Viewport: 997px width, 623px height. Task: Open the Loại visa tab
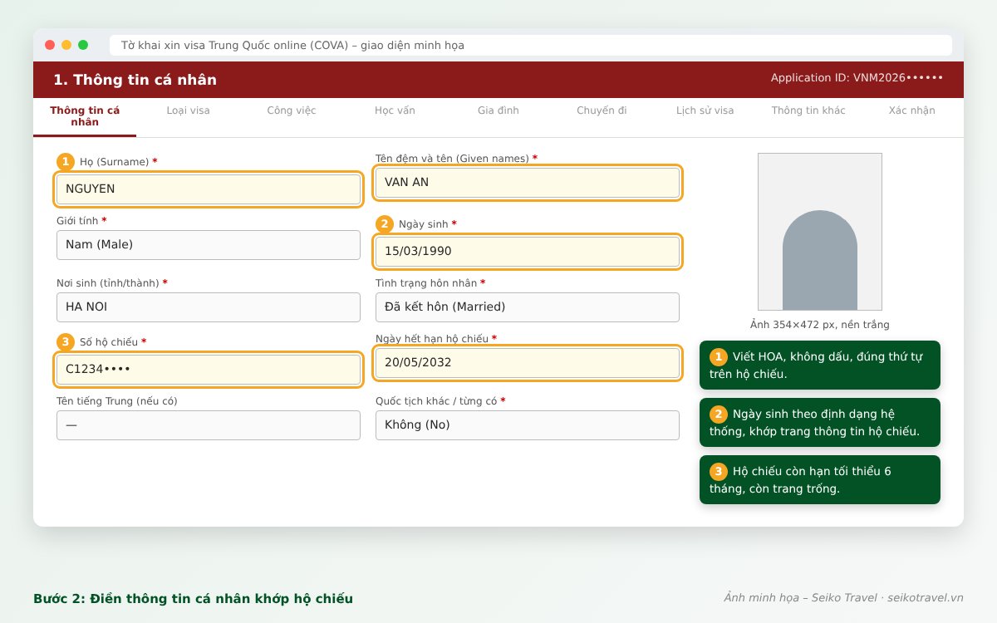point(188,110)
